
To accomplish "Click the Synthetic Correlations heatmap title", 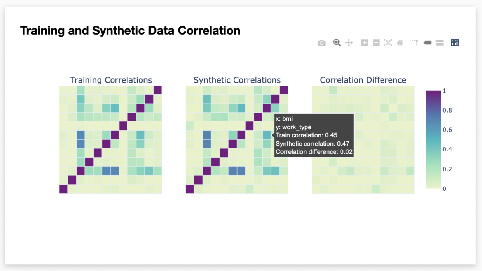I will pyautogui.click(x=237, y=80).
